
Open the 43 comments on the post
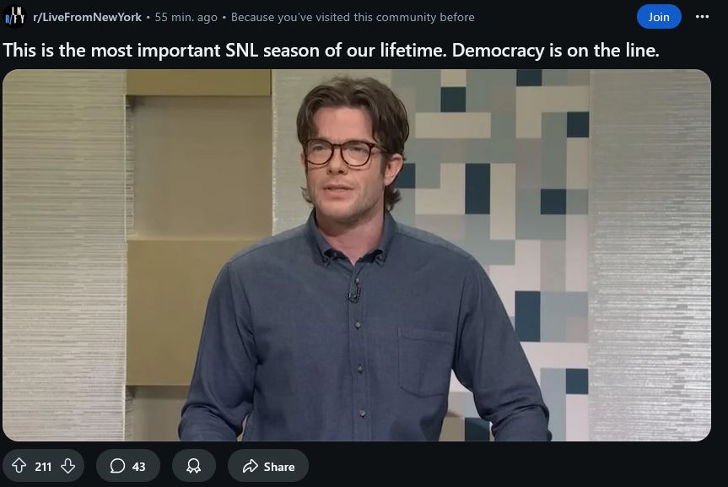[x=128, y=466]
